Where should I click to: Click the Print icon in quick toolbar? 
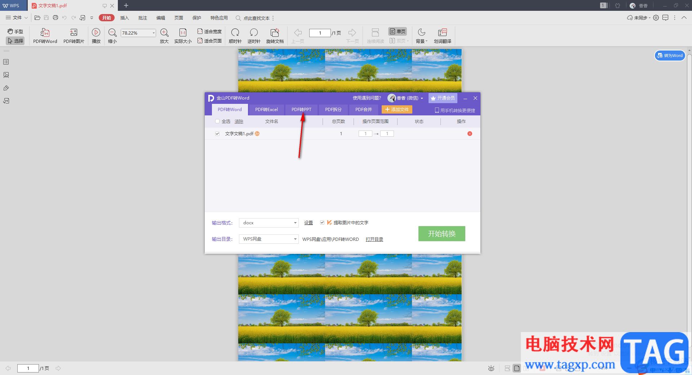pos(55,18)
